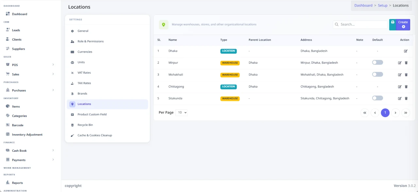Edit the Chittagong location row
This screenshot has height=192, width=418.
(400, 87)
